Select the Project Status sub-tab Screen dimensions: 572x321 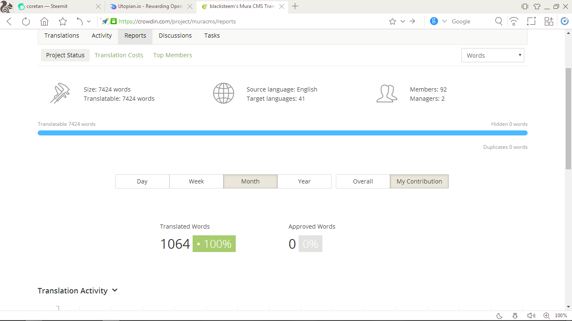coord(65,55)
